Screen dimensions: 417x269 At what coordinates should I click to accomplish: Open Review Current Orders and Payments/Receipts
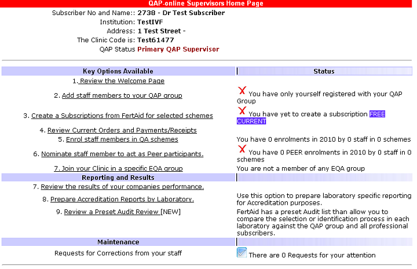tap(122, 130)
